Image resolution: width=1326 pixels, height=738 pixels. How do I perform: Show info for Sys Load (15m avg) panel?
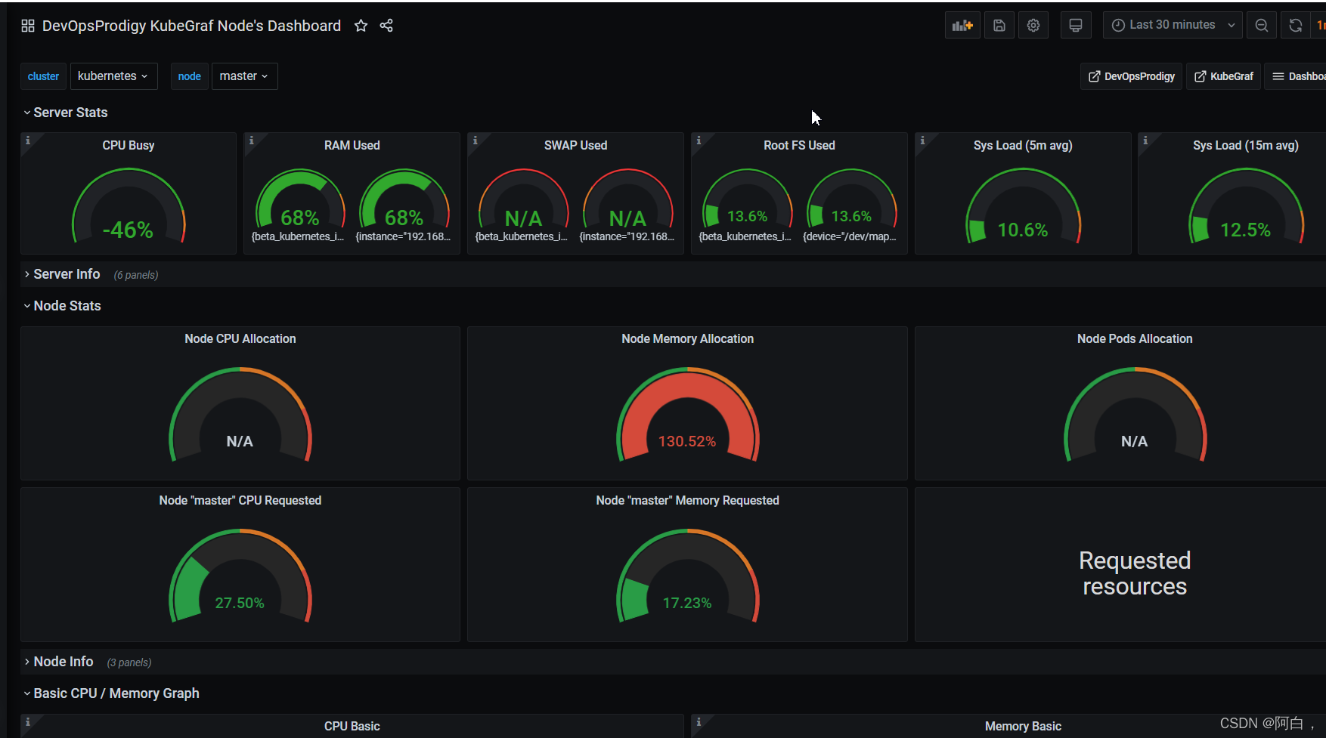click(x=1146, y=140)
